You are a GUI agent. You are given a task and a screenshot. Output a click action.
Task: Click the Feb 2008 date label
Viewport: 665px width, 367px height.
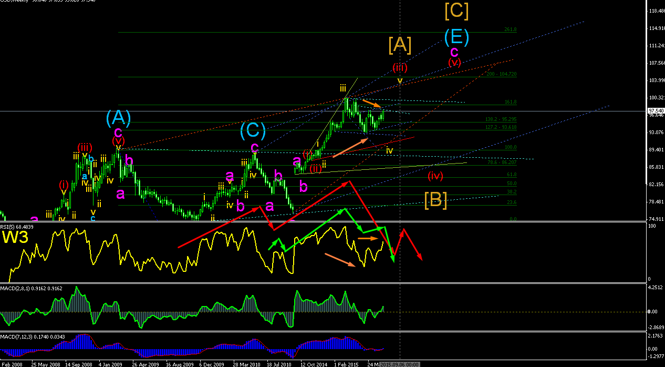pyautogui.click(x=13, y=364)
